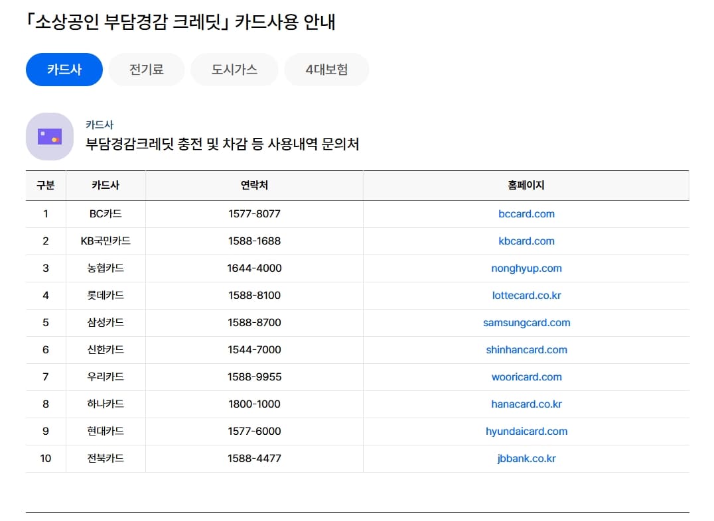Open wooricard.com link
Screen dimensions: 714x521
[x=526, y=376]
